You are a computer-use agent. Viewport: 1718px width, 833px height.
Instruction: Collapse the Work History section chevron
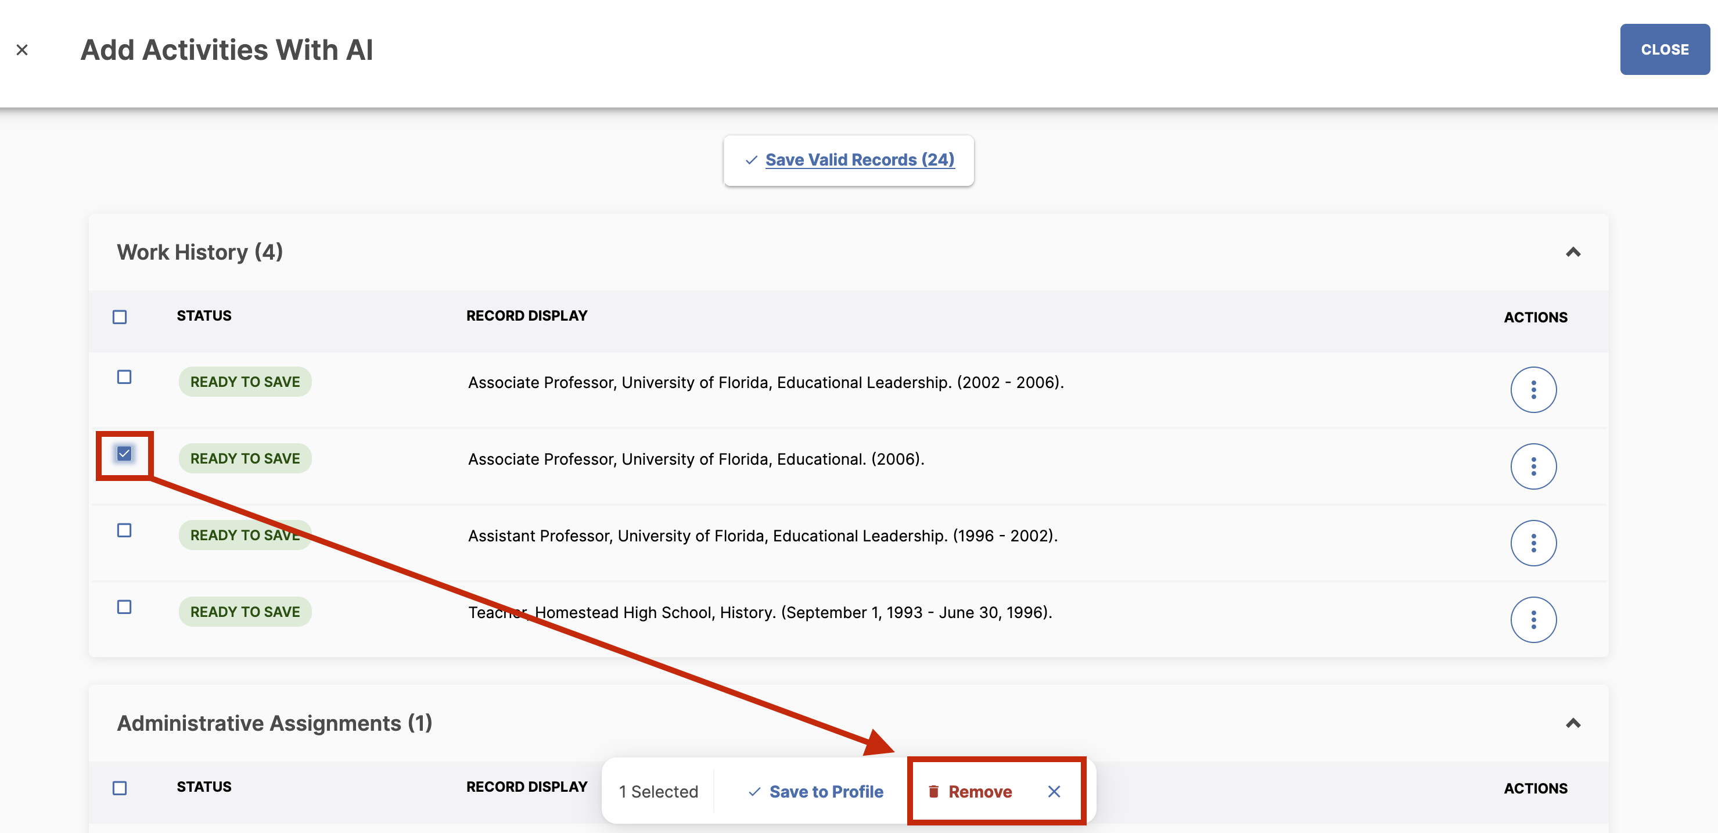pyautogui.click(x=1573, y=252)
